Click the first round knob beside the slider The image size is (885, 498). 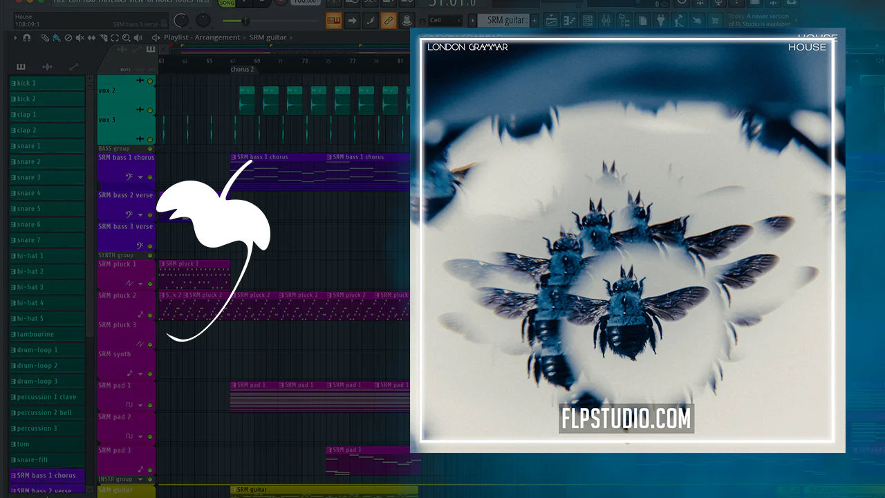181,21
